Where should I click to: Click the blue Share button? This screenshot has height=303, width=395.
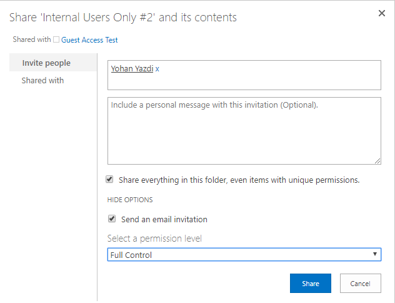coord(311,284)
